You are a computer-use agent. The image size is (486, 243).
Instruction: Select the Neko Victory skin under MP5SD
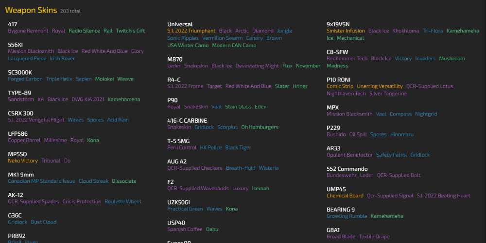(x=23, y=161)
